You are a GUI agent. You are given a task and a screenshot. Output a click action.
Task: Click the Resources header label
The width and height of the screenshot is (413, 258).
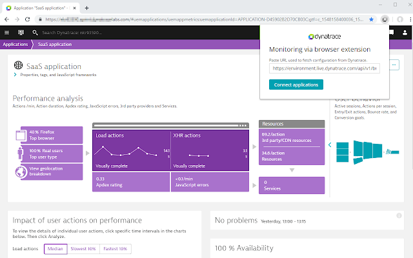[x=273, y=124]
